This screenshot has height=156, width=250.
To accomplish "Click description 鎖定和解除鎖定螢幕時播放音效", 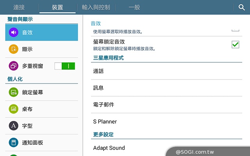I will pyautogui.click(x=124, y=48).
